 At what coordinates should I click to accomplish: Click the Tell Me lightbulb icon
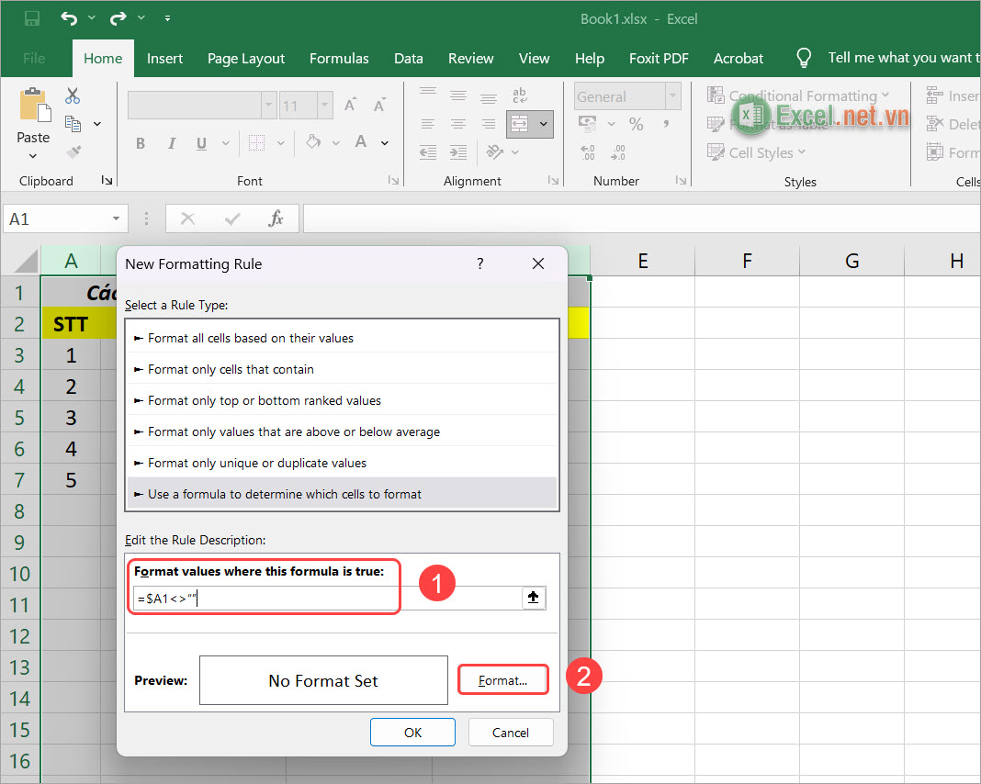coord(804,58)
